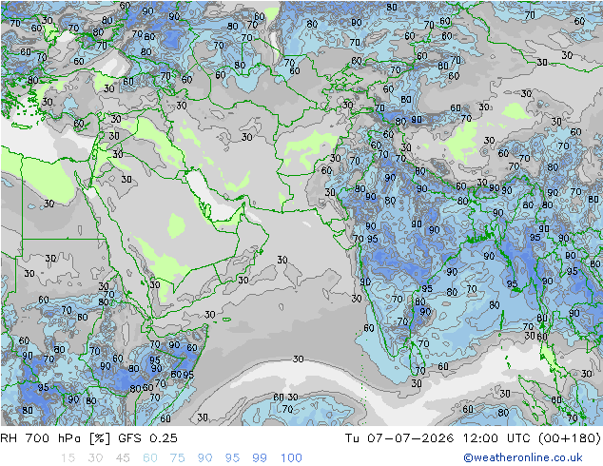This screenshot has width=603, height=466.
Task: Click the 100 legend value
Action: [291, 458]
